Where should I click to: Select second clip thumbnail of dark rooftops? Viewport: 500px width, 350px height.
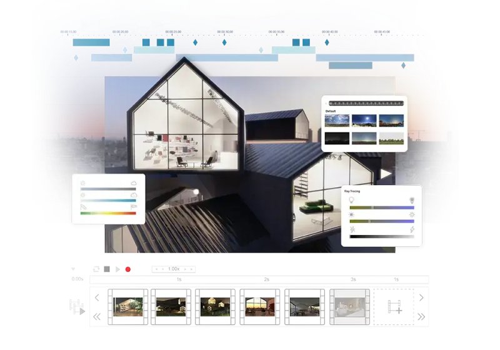171,307
